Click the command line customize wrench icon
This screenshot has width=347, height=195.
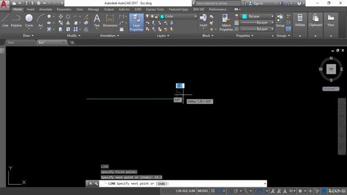tap(96, 184)
